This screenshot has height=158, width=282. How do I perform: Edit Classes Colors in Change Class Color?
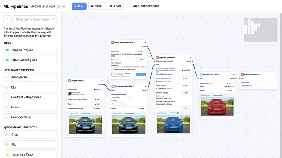click(229, 83)
